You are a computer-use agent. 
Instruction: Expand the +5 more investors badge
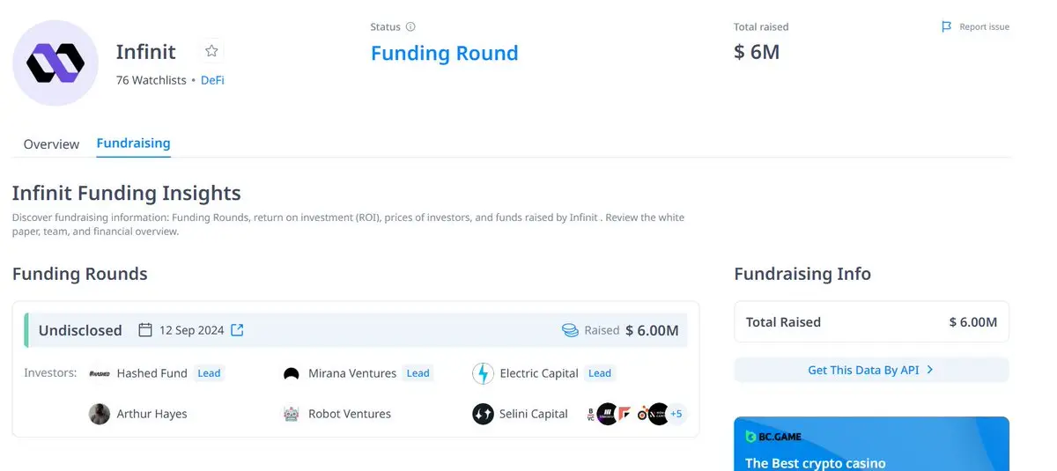(676, 414)
